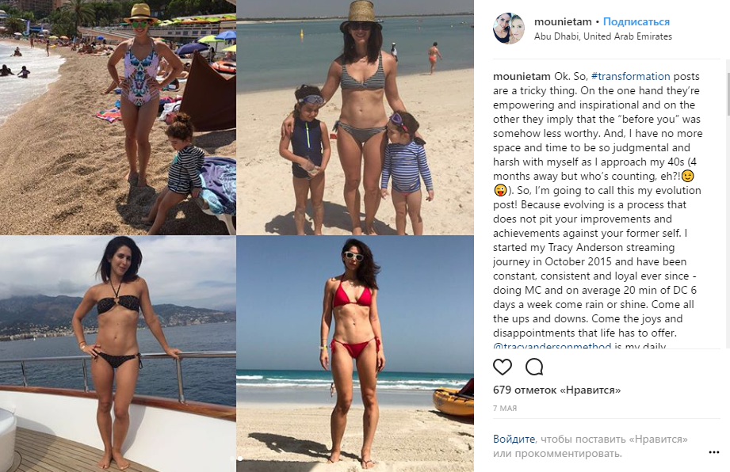The image size is (730, 472).
Task: Open the 7 МАЯ post date
Action: pyautogui.click(x=505, y=409)
